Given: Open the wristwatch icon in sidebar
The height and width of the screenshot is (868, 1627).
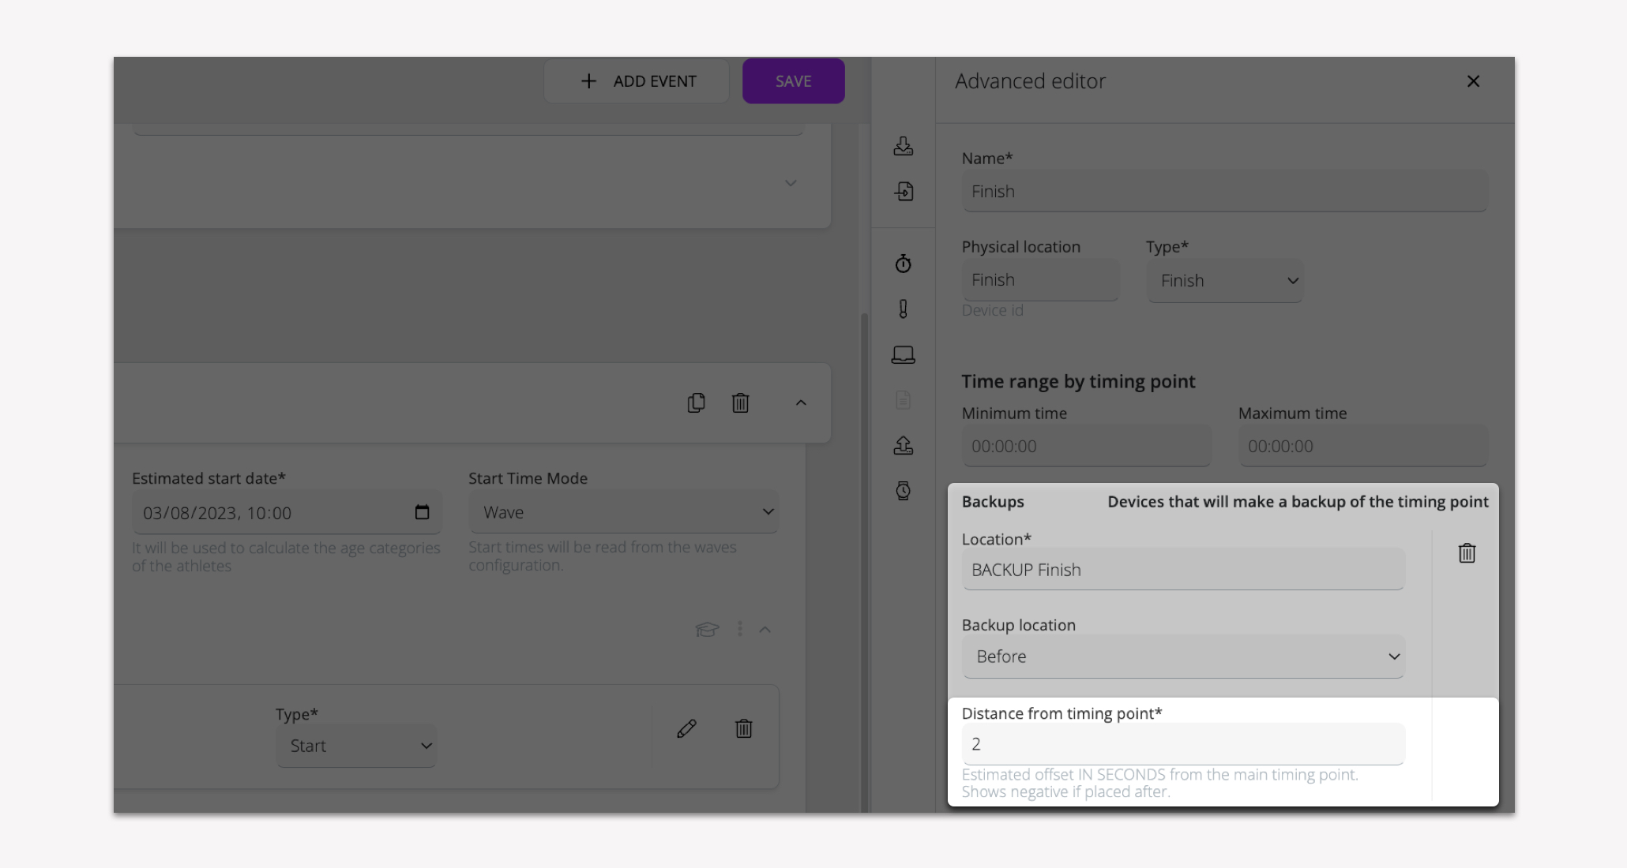Looking at the screenshot, I should [903, 491].
